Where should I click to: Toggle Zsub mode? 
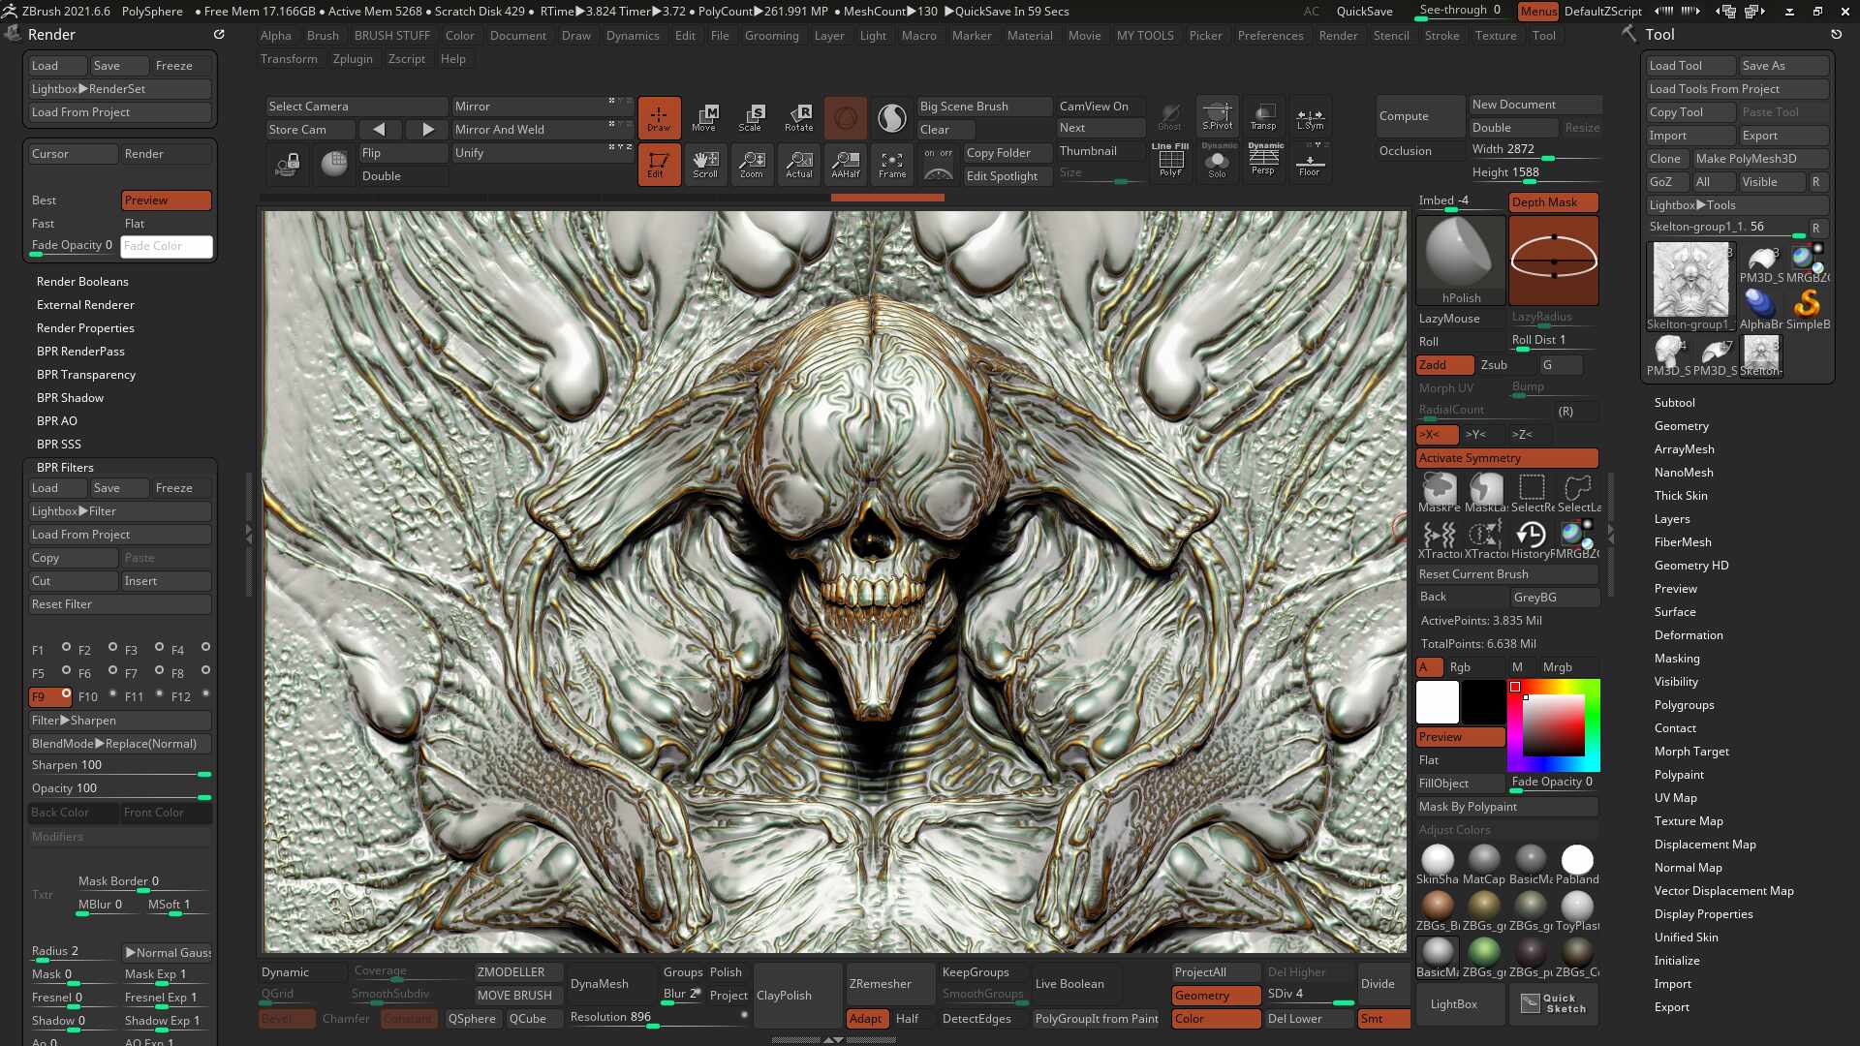coord(1506,365)
